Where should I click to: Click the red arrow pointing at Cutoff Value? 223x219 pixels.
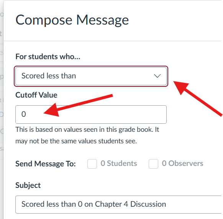(78, 105)
